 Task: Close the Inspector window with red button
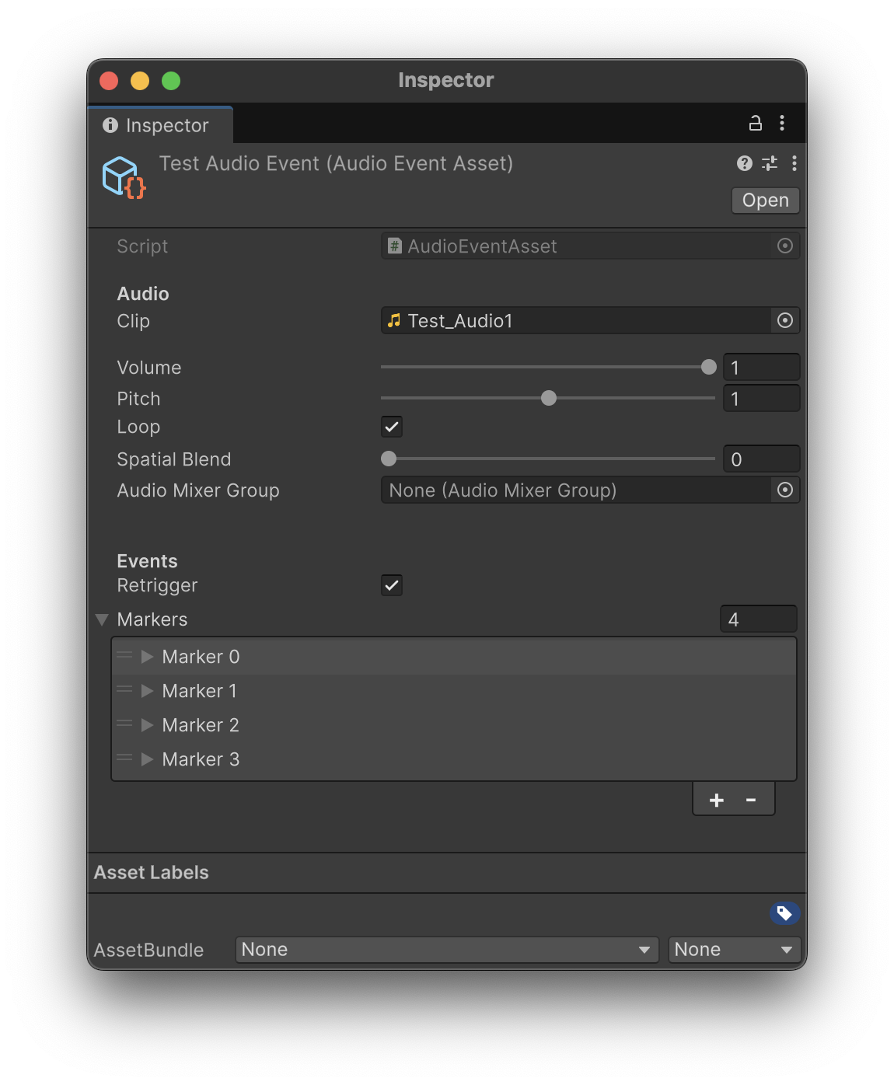click(109, 81)
